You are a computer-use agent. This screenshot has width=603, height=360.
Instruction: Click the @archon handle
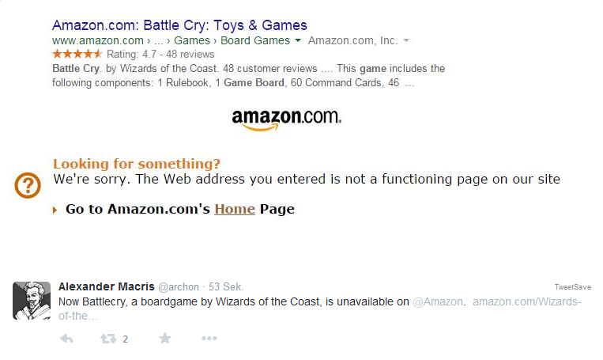[179, 286]
